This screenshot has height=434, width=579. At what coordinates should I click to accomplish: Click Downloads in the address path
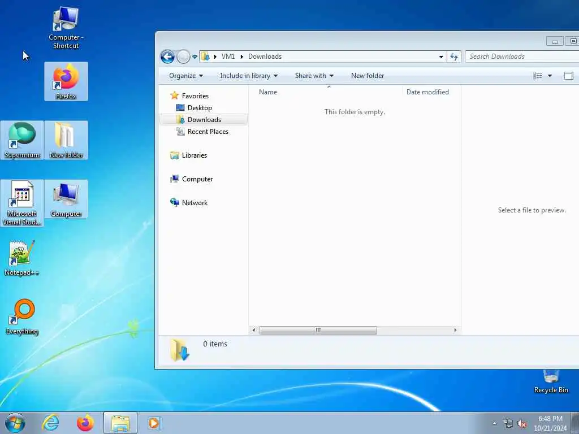265,57
